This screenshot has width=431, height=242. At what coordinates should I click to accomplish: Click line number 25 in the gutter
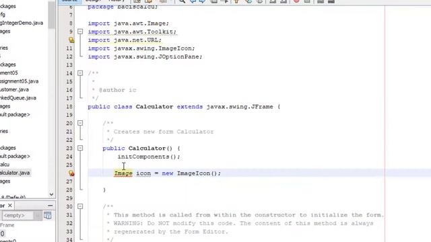pyautogui.click(x=69, y=165)
